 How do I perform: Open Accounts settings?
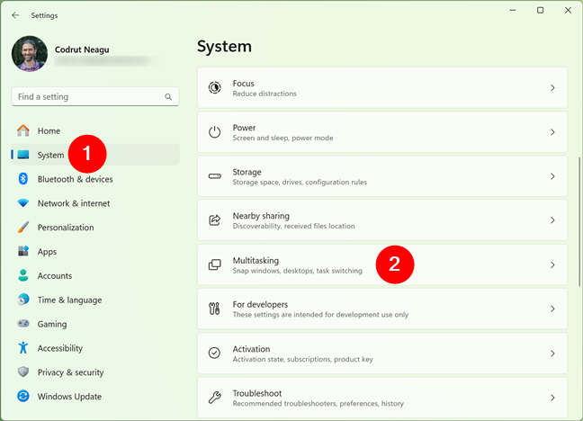pyautogui.click(x=95, y=275)
